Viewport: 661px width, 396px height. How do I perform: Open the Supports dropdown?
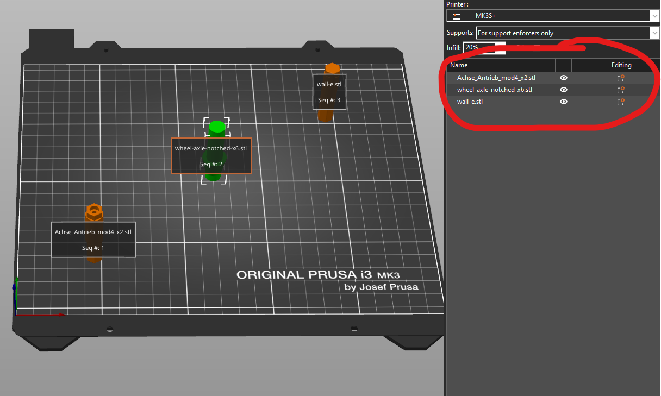point(565,33)
